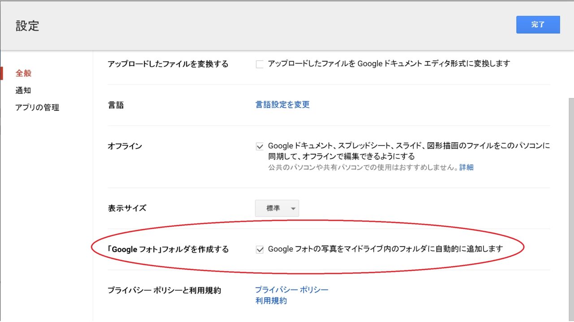Switch to the 通知 (Notifications) tab
Screen dimensions: 574x322
pyautogui.click(x=23, y=90)
